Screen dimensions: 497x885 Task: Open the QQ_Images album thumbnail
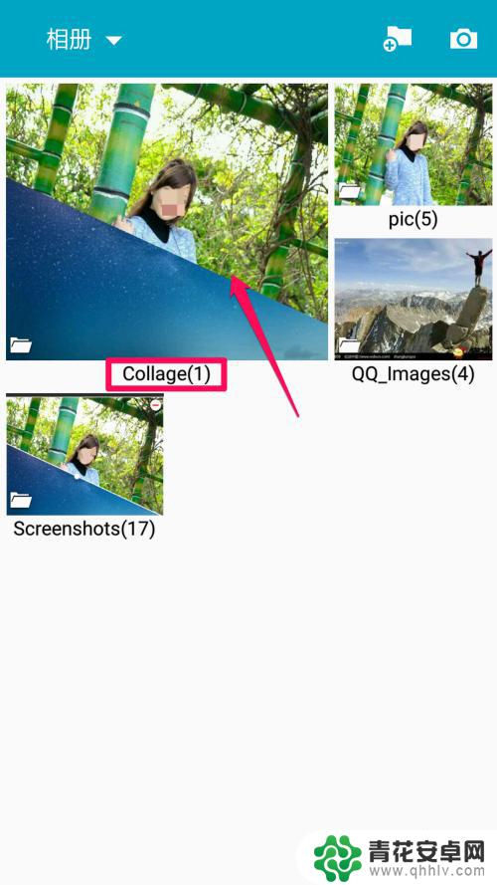(414, 299)
